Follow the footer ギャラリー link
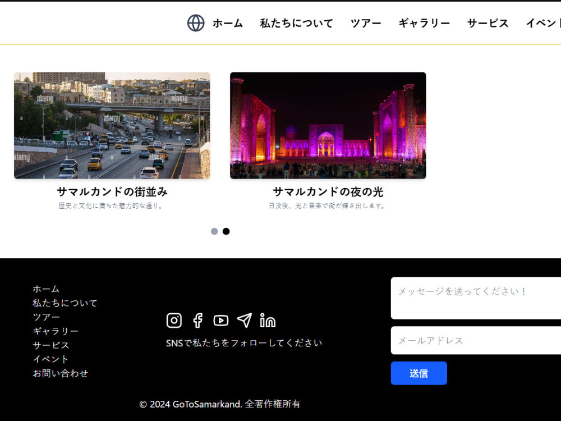The image size is (561, 421). click(56, 331)
